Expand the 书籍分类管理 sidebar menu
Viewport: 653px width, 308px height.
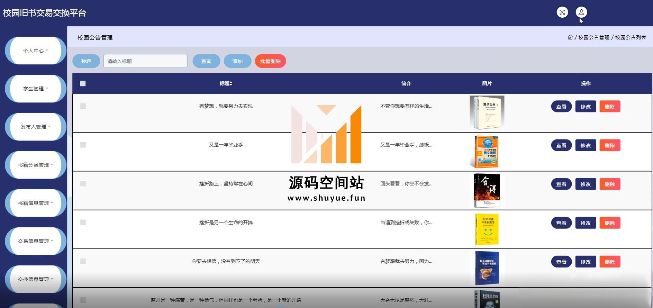click(36, 165)
